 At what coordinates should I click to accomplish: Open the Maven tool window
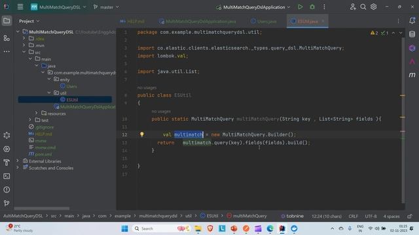412,75
